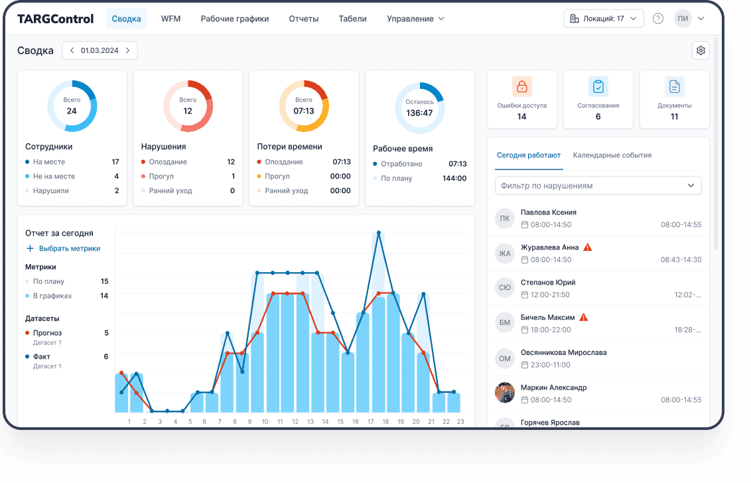Click the chart peak point at hour 17

378,232
